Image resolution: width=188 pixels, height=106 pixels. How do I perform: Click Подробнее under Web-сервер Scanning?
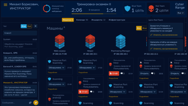coord(52,89)
